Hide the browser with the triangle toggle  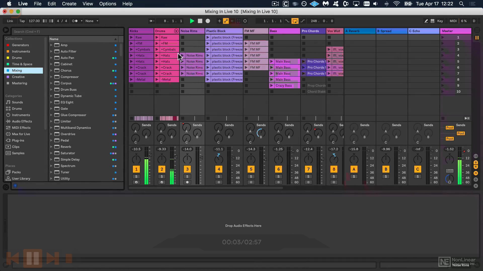[6, 30]
